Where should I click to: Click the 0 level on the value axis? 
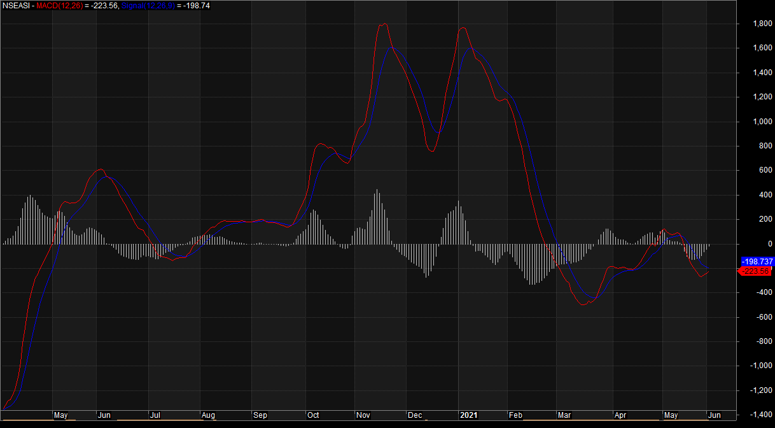click(752, 244)
